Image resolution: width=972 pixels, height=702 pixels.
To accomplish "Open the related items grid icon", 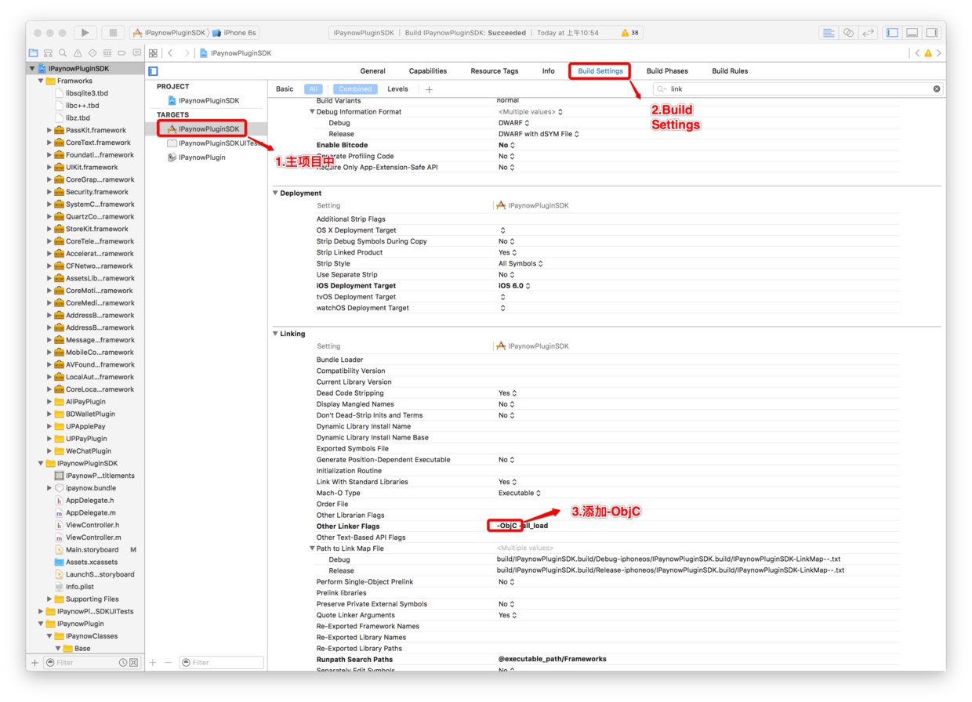I will click(x=153, y=53).
